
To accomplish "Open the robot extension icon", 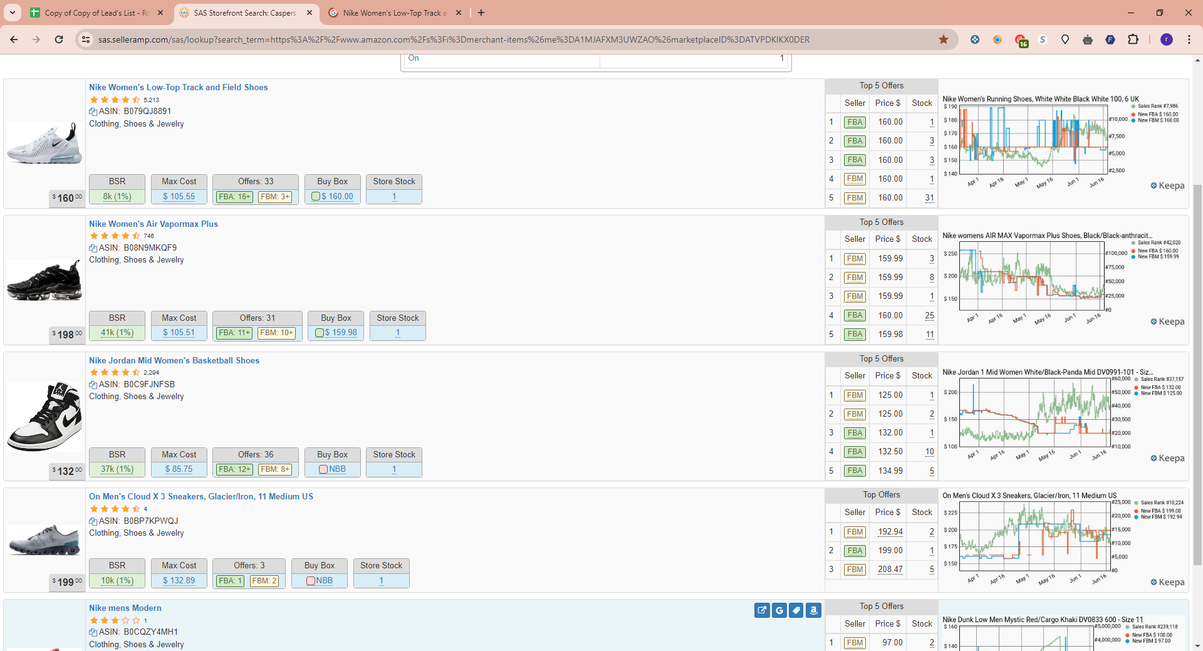I will pos(1088,39).
